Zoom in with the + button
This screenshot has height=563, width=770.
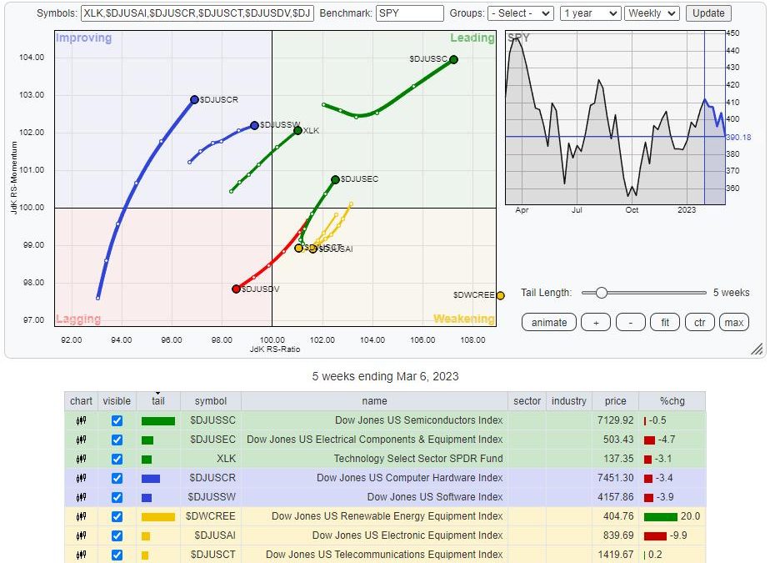pos(596,323)
